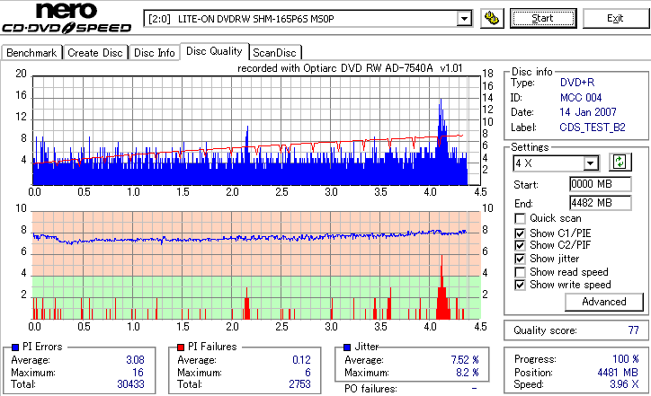This screenshot has height=396, width=651.
Task: Click the blue Jitter legend square
Action: (x=347, y=348)
